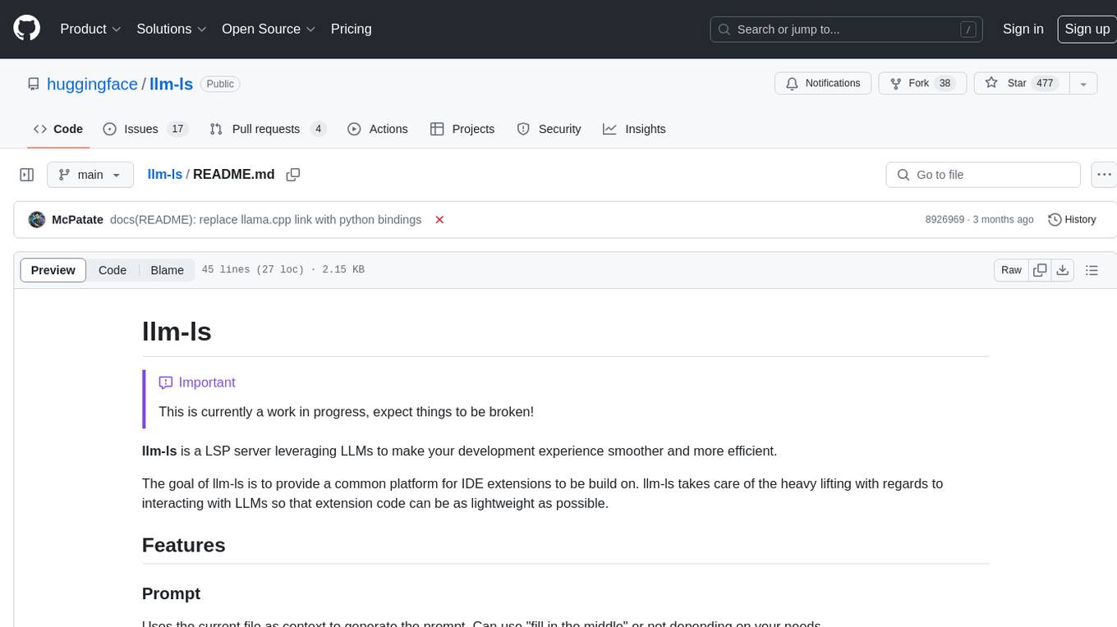Open the more file actions menu
The width and height of the screenshot is (1117, 627).
tap(1104, 175)
